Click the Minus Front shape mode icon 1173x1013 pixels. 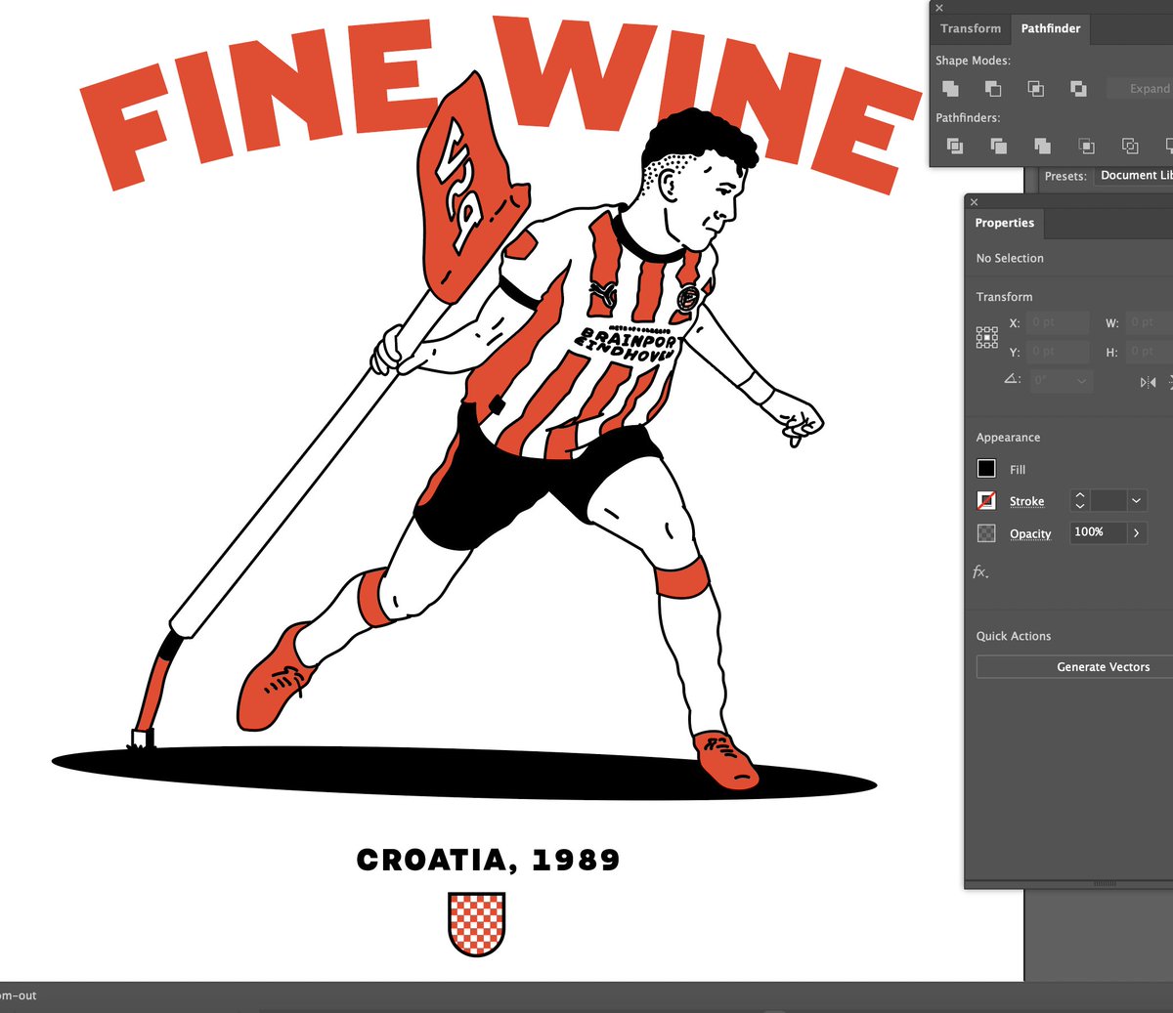(x=993, y=89)
